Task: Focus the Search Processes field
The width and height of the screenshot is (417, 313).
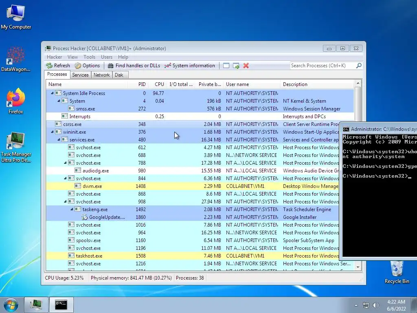Action: click(323, 66)
